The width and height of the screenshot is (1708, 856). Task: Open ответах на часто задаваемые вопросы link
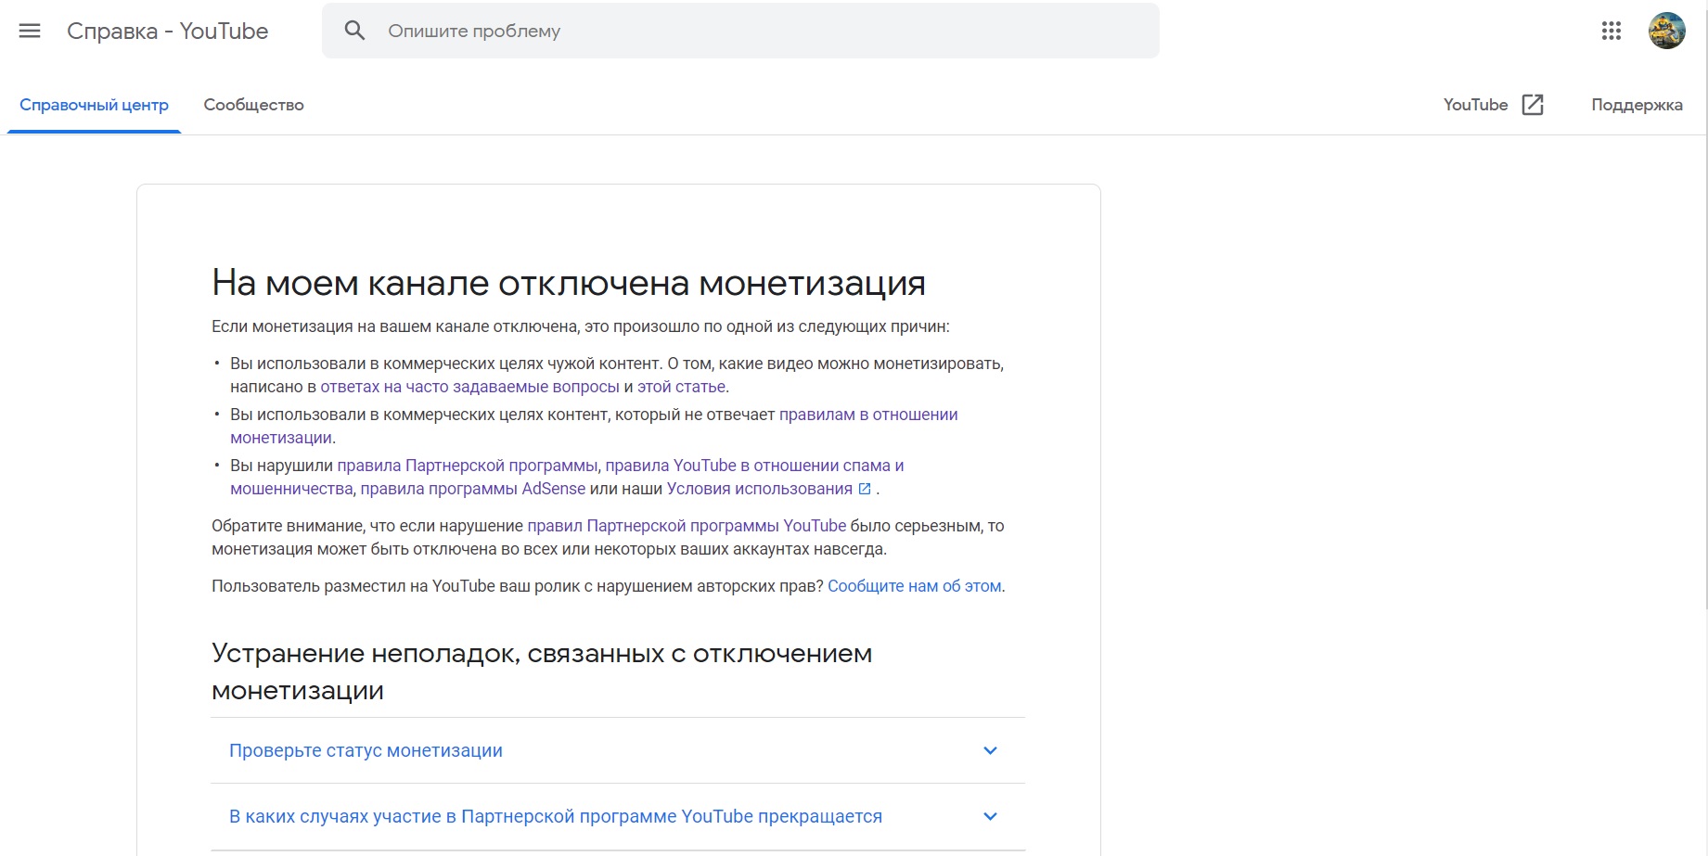coord(469,386)
